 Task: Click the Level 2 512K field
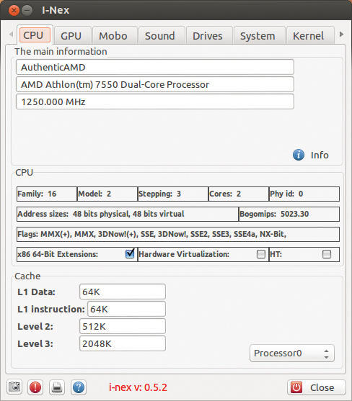[x=123, y=326]
